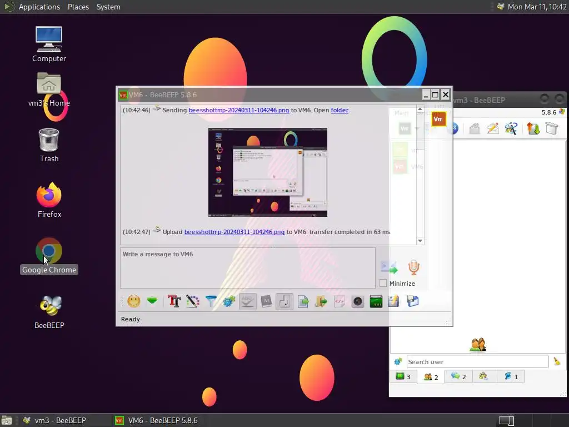Switch to the blue scroll tab showing 1
The width and height of the screenshot is (569, 427).
(x=511, y=376)
